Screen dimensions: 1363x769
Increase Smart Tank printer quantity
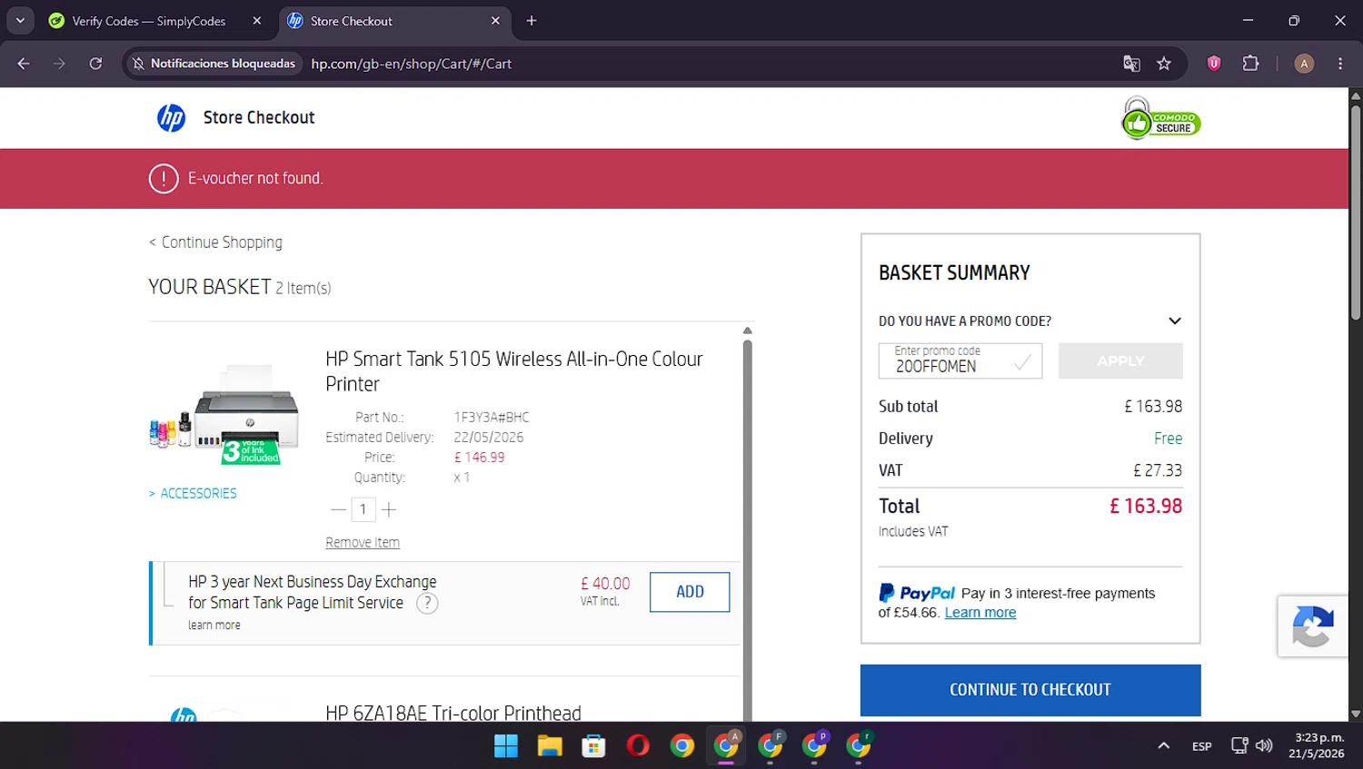(x=389, y=510)
